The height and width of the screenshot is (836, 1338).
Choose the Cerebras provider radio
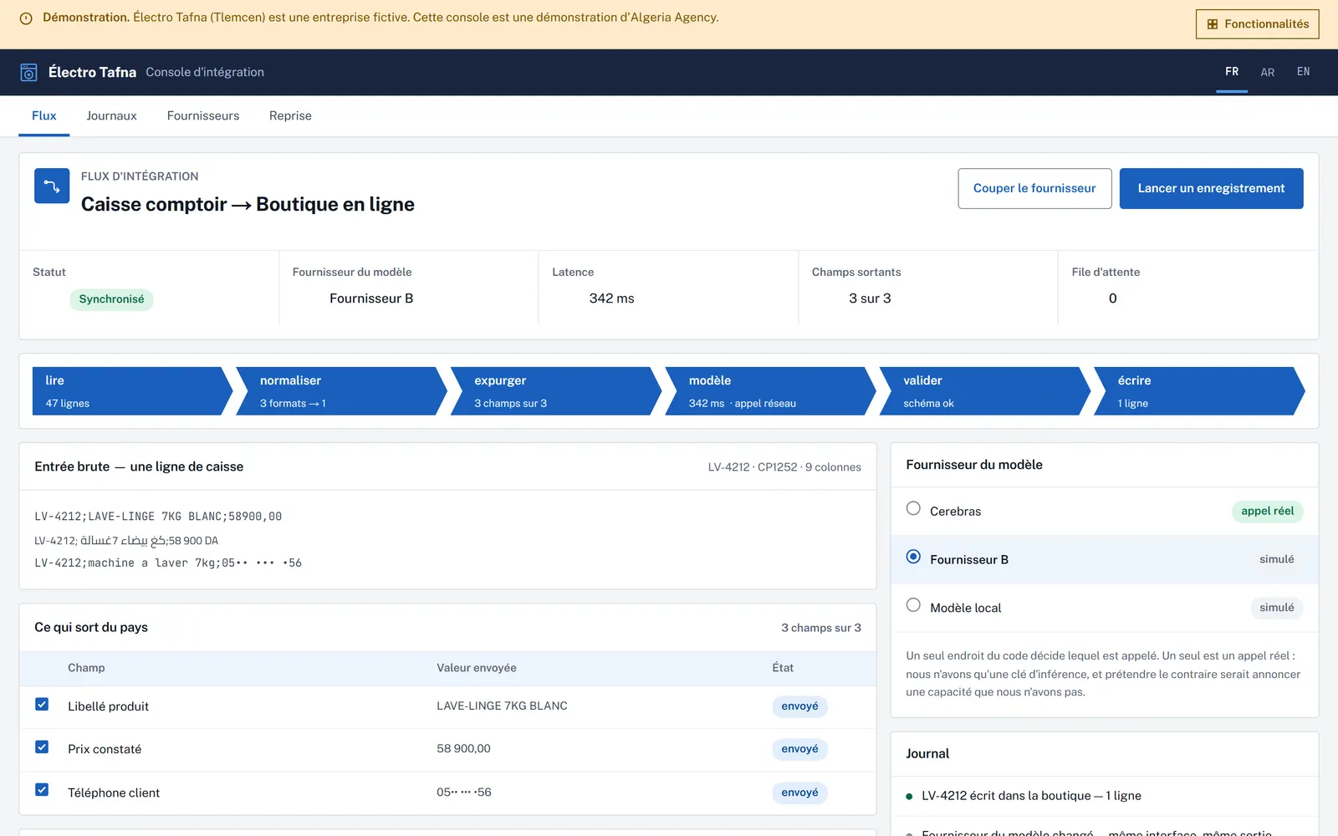point(913,508)
